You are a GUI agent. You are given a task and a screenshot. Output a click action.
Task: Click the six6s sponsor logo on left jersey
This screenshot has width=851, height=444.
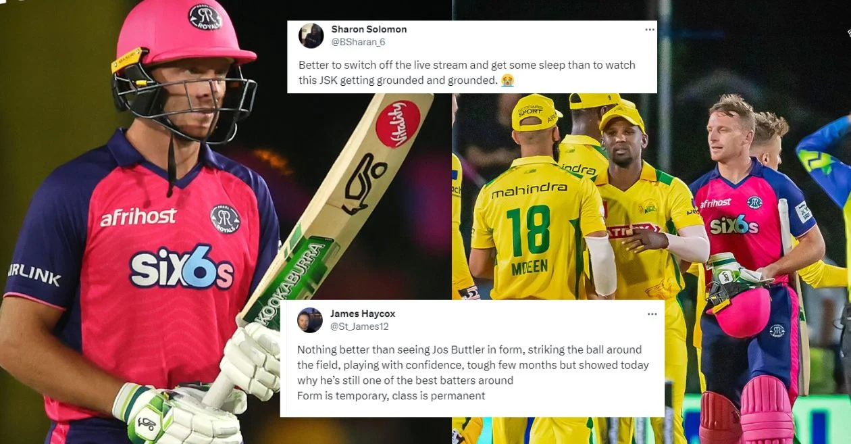[x=181, y=267]
